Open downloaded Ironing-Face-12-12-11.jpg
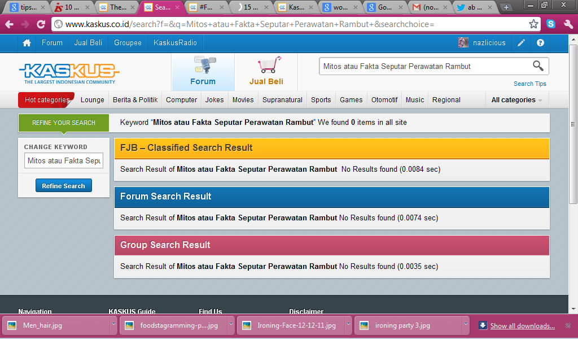The height and width of the screenshot is (339, 578). 291,325
